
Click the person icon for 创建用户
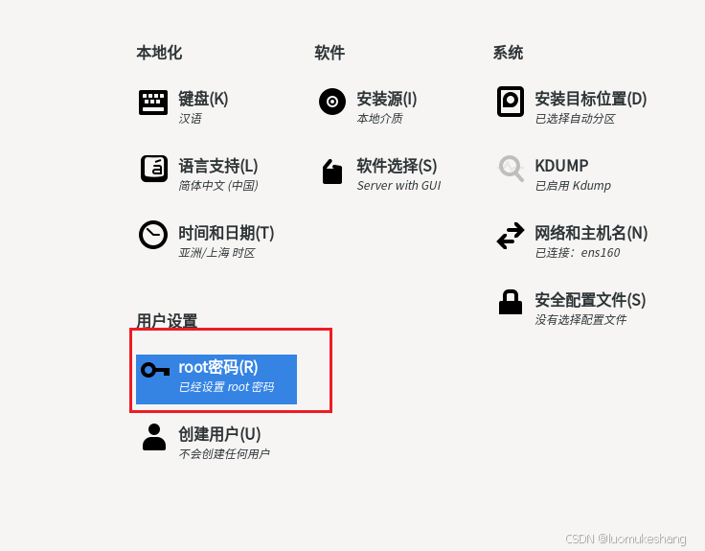click(154, 437)
